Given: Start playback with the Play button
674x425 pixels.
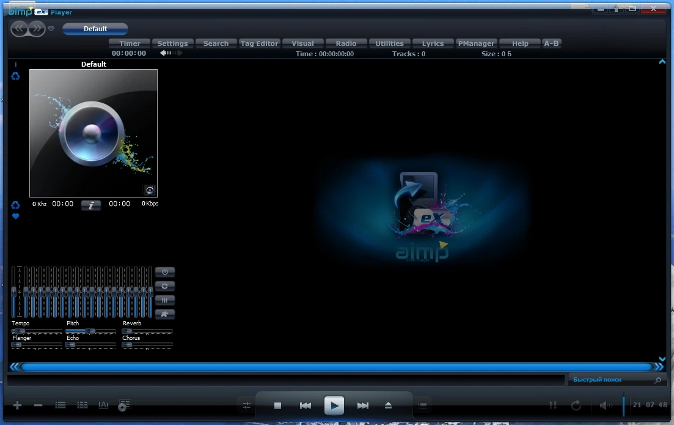Looking at the screenshot, I should click(334, 405).
